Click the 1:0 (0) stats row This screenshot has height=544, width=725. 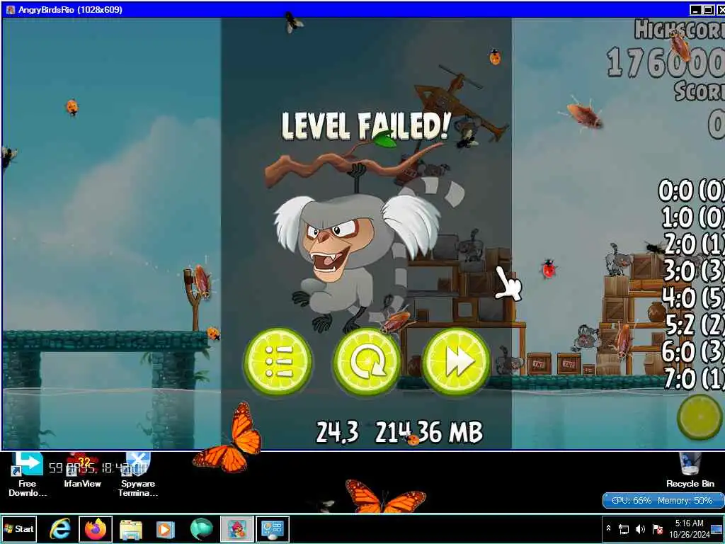[x=692, y=217]
